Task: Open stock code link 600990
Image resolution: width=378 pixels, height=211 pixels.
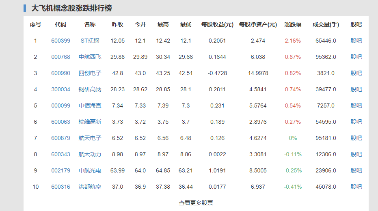Action: (60, 73)
